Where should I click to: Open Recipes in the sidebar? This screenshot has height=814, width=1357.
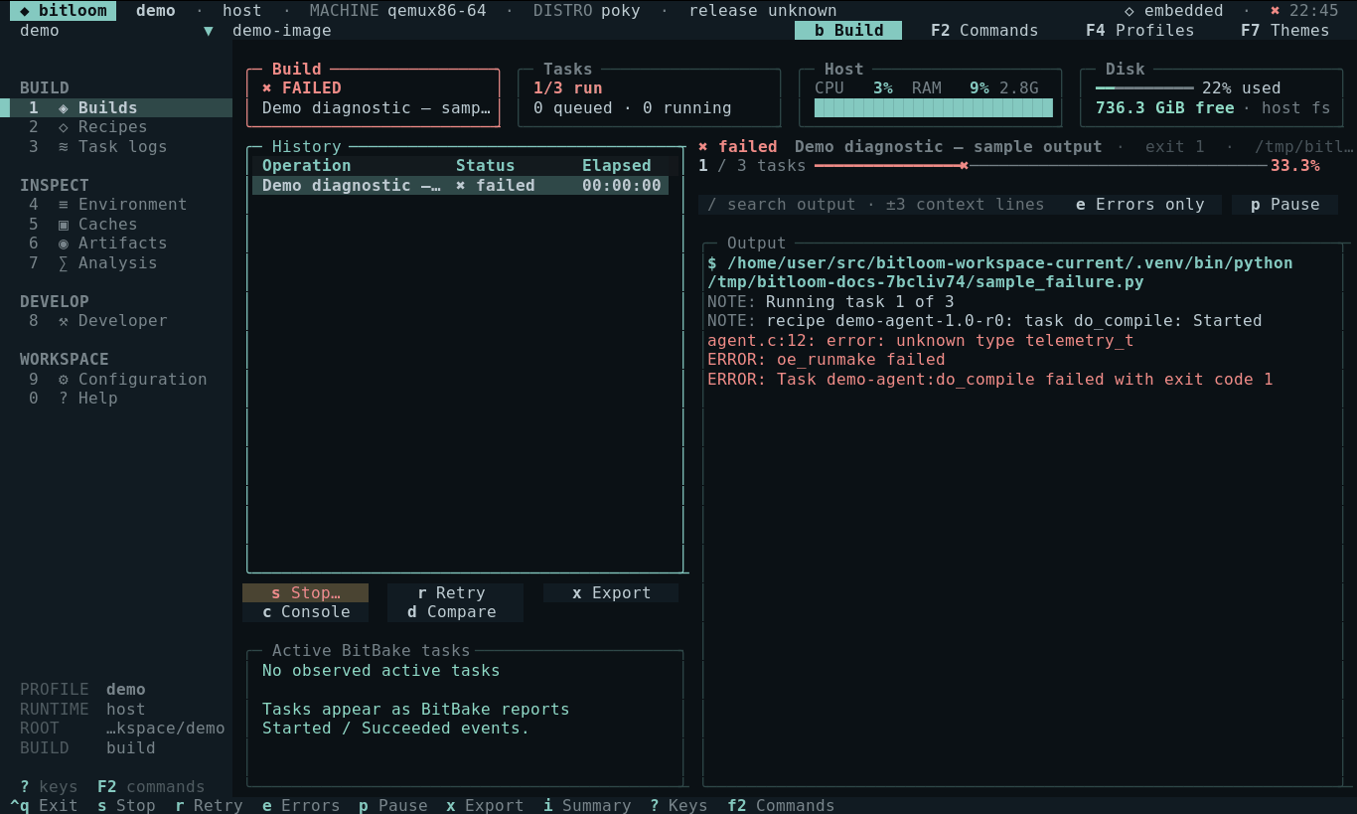pos(116,127)
